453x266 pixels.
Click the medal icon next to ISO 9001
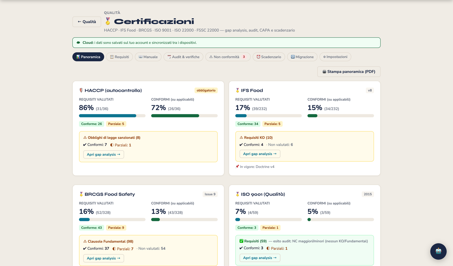click(x=237, y=194)
